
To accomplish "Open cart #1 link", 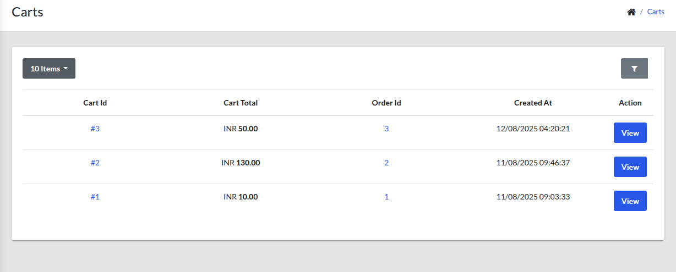I will (95, 197).
